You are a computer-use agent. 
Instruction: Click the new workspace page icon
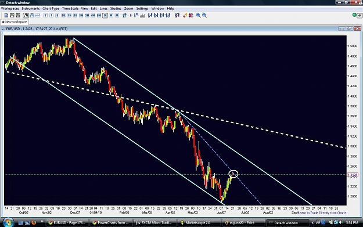tap(6, 16)
